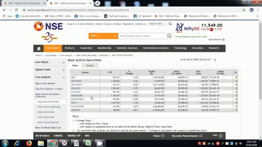Show more bookmarks chevron
The height and width of the screenshot is (147, 262).
257,16
